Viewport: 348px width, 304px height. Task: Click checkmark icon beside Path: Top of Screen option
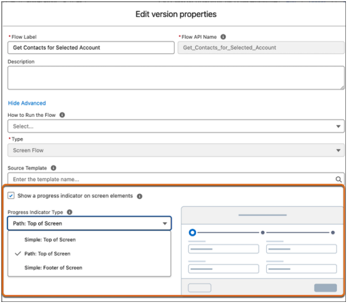point(18,253)
